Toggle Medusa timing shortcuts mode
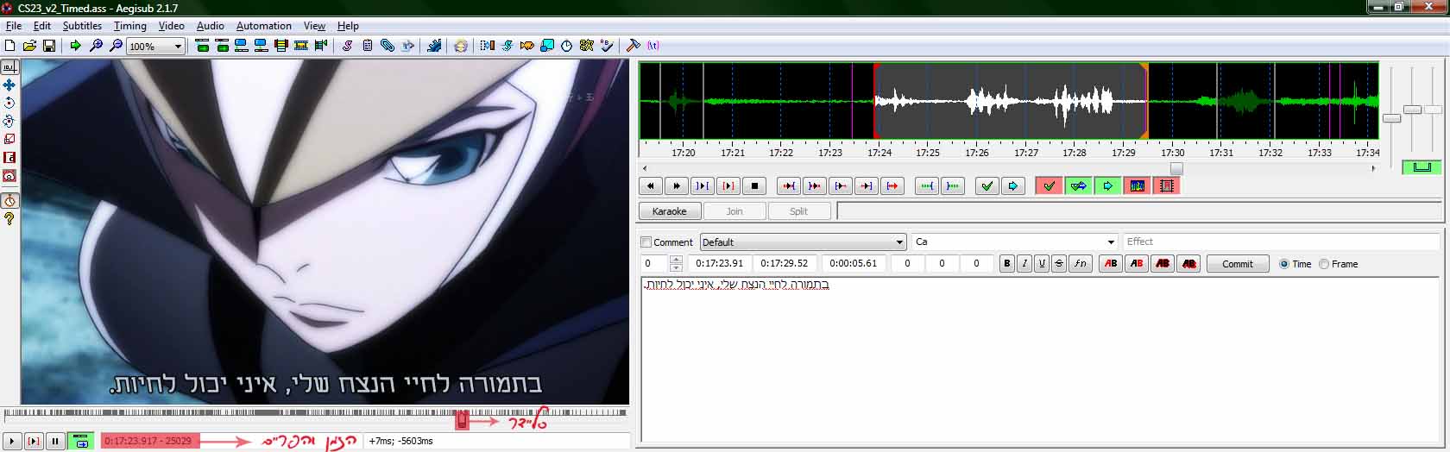1450x452 pixels. coord(1166,185)
